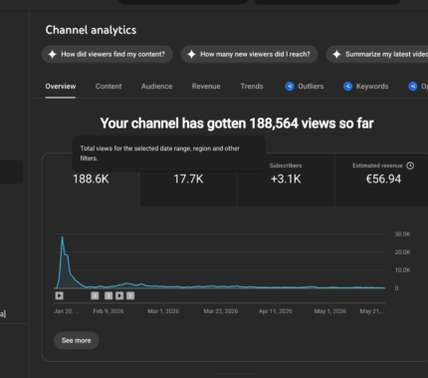This screenshot has width=428, height=378.
Task: Go to the Audience tab
Action: pos(156,87)
